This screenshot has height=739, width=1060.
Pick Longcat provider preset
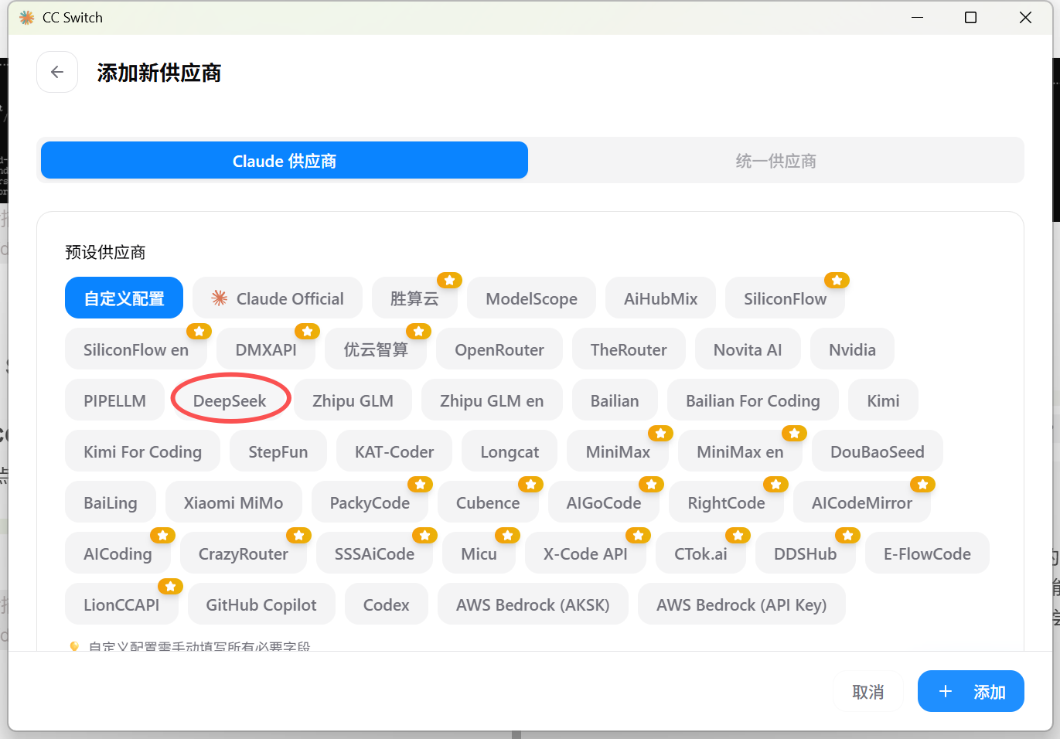coord(510,451)
